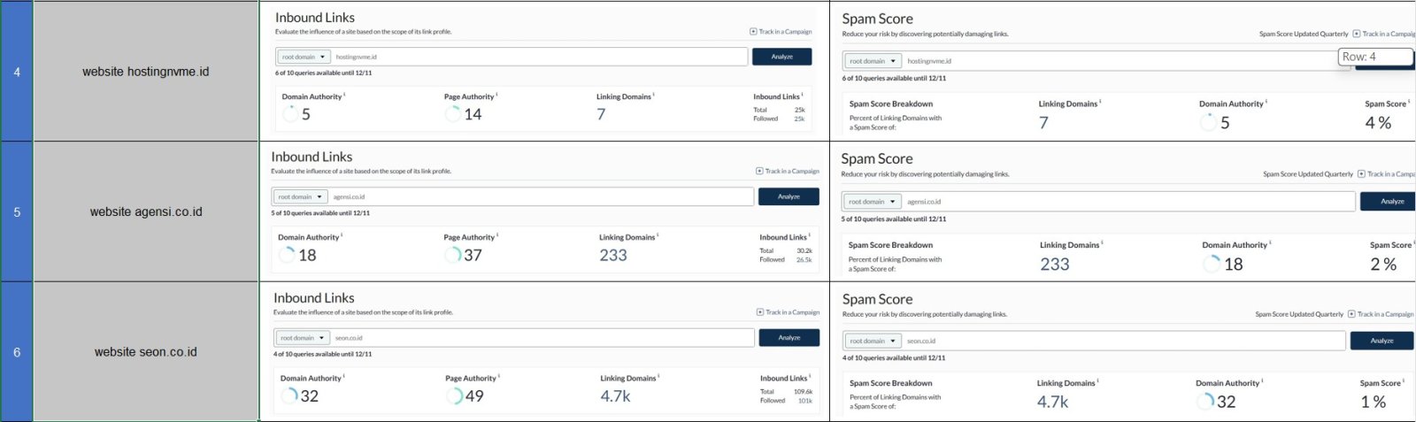Screen dimensions: 1416x422
Task: Click Analyze in seon.co.id Spam Score panel
Action: coord(1381,341)
